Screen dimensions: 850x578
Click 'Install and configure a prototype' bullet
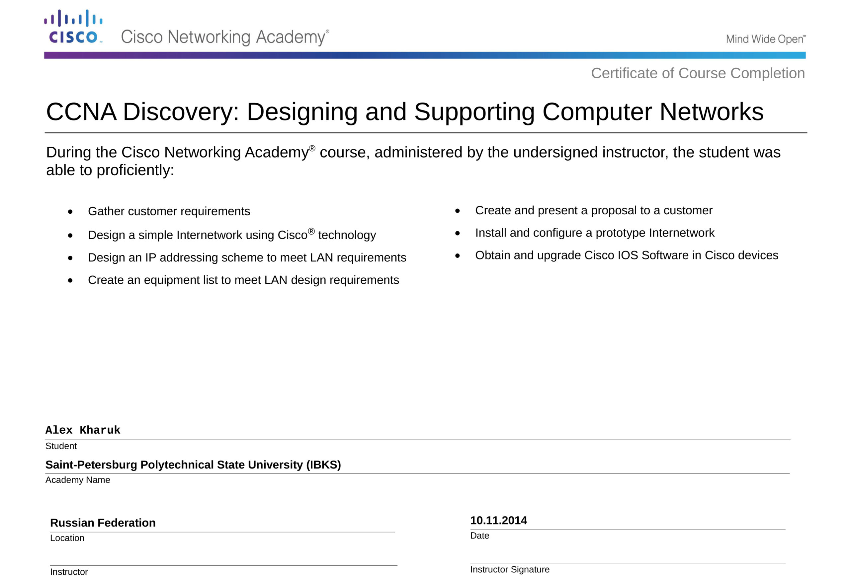pos(595,233)
